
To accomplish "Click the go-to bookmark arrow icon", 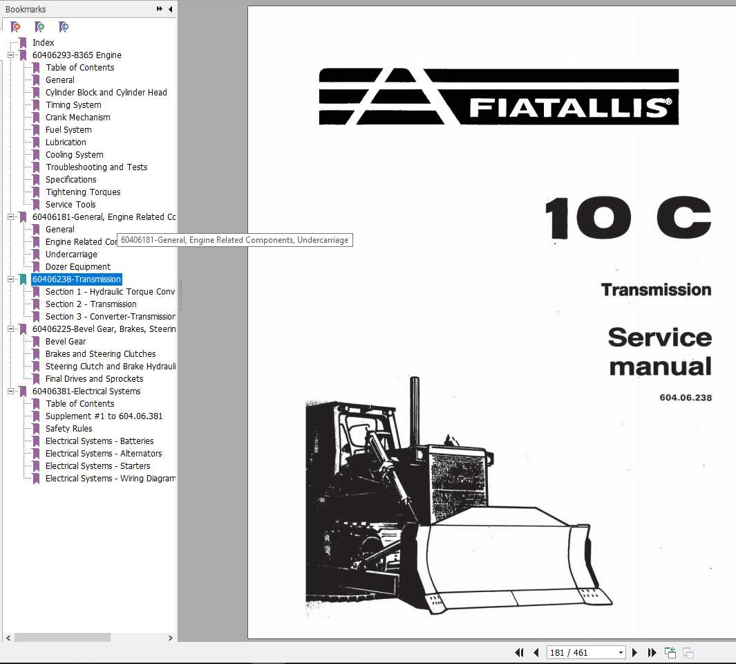I will (x=64, y=27).
